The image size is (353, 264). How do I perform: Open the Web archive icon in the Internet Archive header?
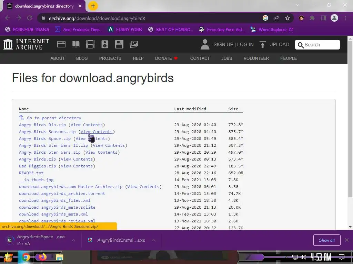tap(61, 44)
